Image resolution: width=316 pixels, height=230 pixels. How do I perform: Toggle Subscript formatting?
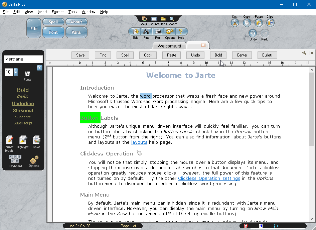(x=23, y=117)
